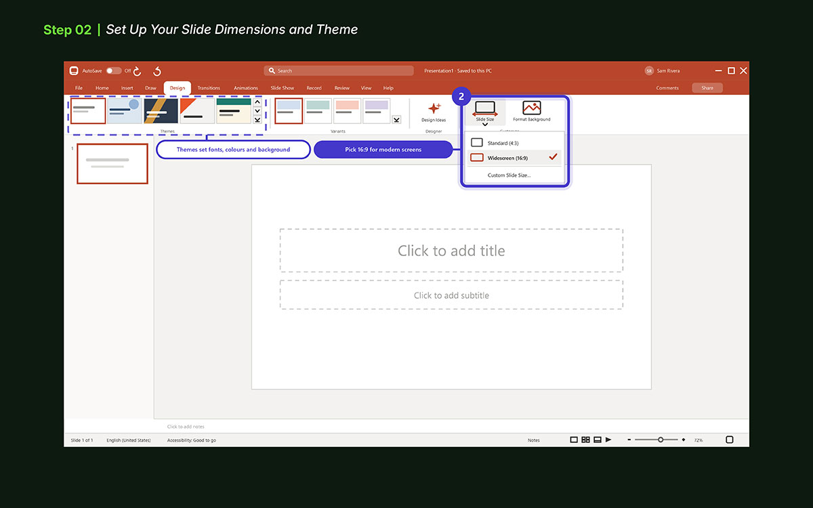Open the File tab
813x508 pixels.
pyautogui.click(x=79, y=88)
